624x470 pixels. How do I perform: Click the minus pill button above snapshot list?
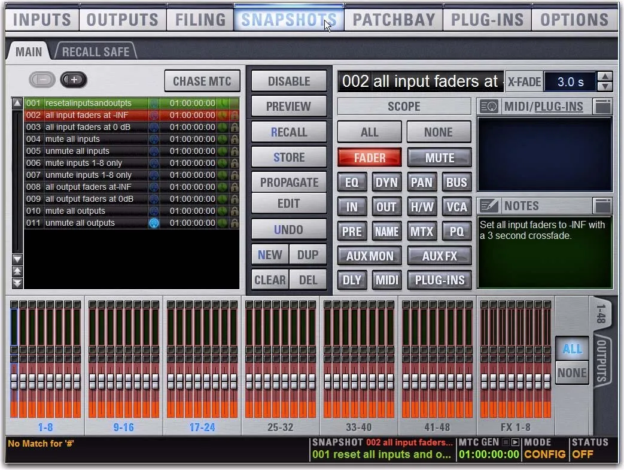pyautogui.click(x=42, y=80)
